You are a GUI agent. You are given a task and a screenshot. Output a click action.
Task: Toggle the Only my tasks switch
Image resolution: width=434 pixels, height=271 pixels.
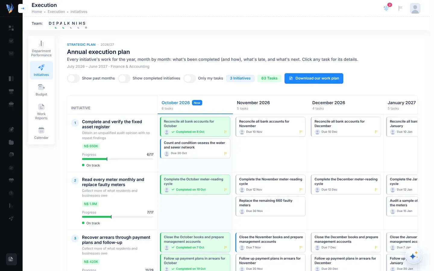click(x=189, y=78)
